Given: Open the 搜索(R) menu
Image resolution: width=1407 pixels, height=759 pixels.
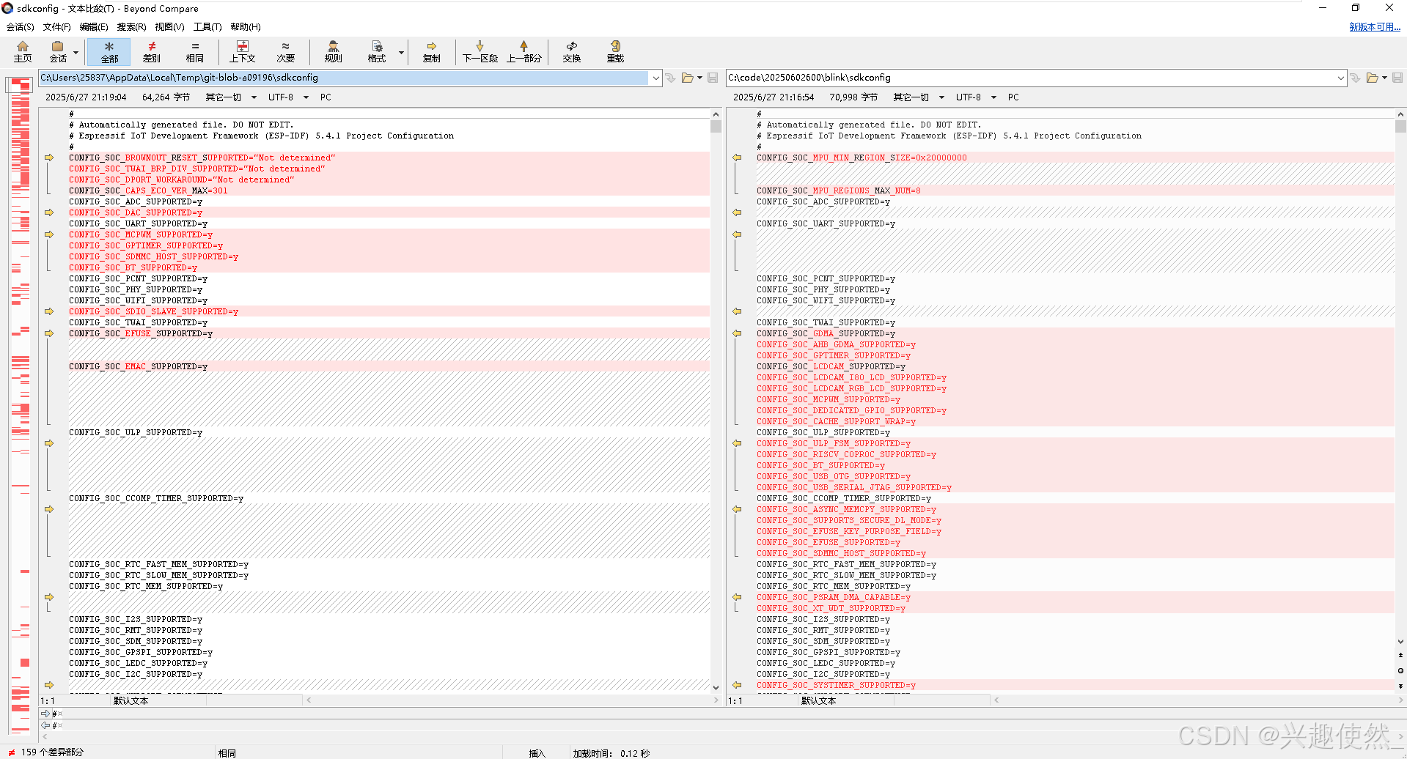Looking at the screenshot, I should click(x=131, y=27).
